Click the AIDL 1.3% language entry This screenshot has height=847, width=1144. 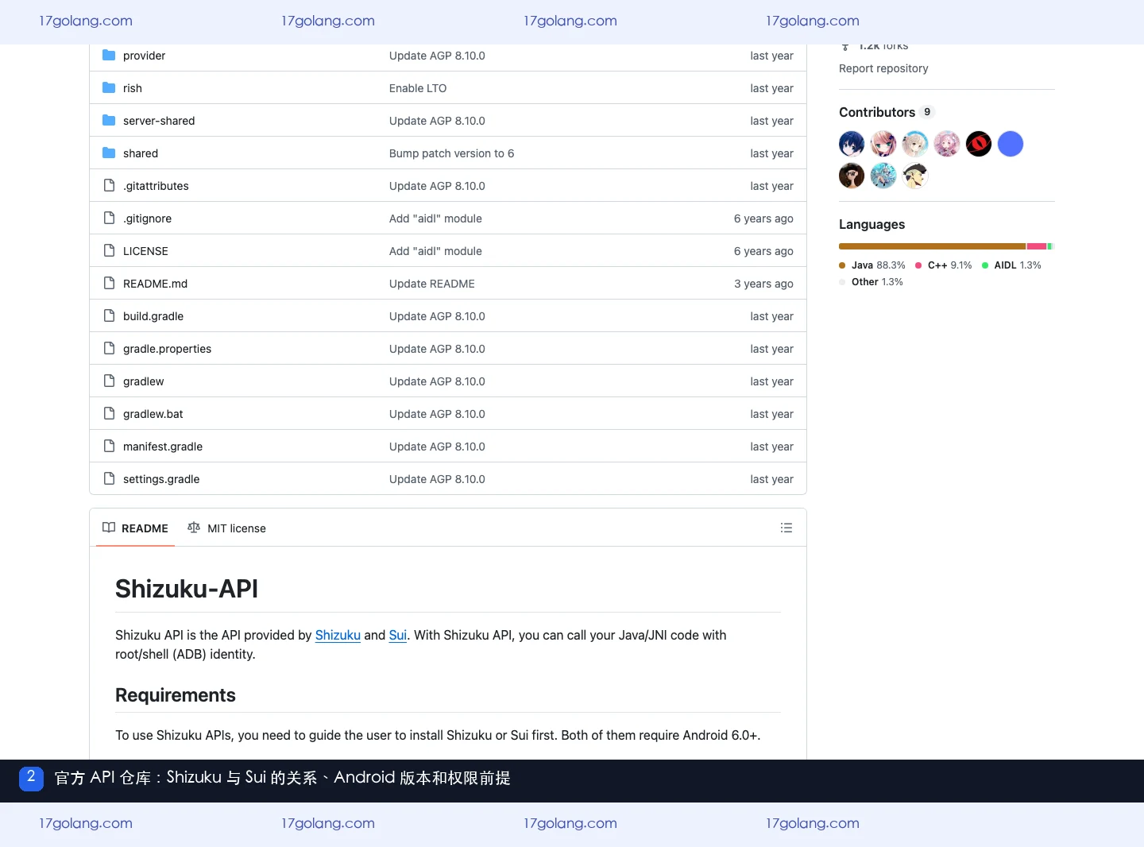point(1011,265)
